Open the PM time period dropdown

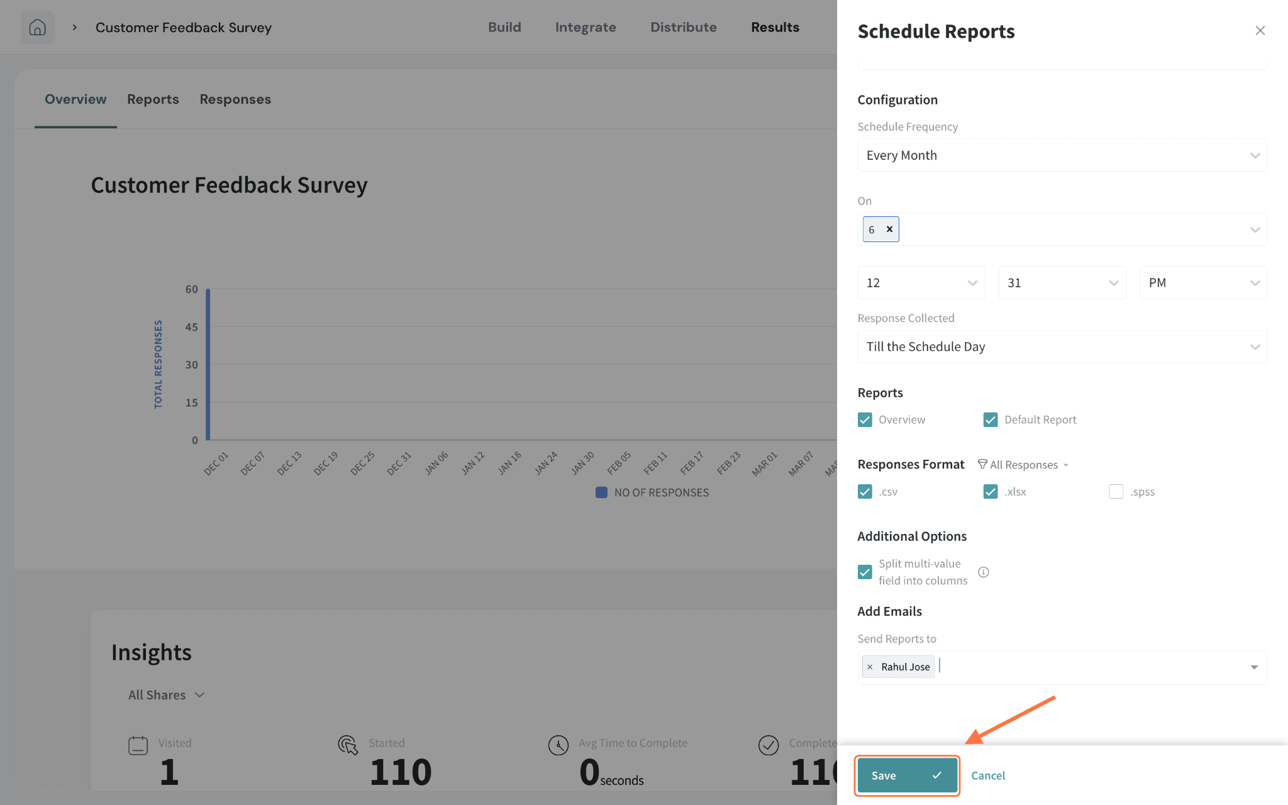pos(1203,283)
